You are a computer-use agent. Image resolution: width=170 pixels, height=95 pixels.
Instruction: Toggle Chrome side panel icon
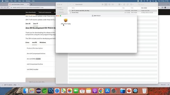pyautogui.click(x=162, y=7)
